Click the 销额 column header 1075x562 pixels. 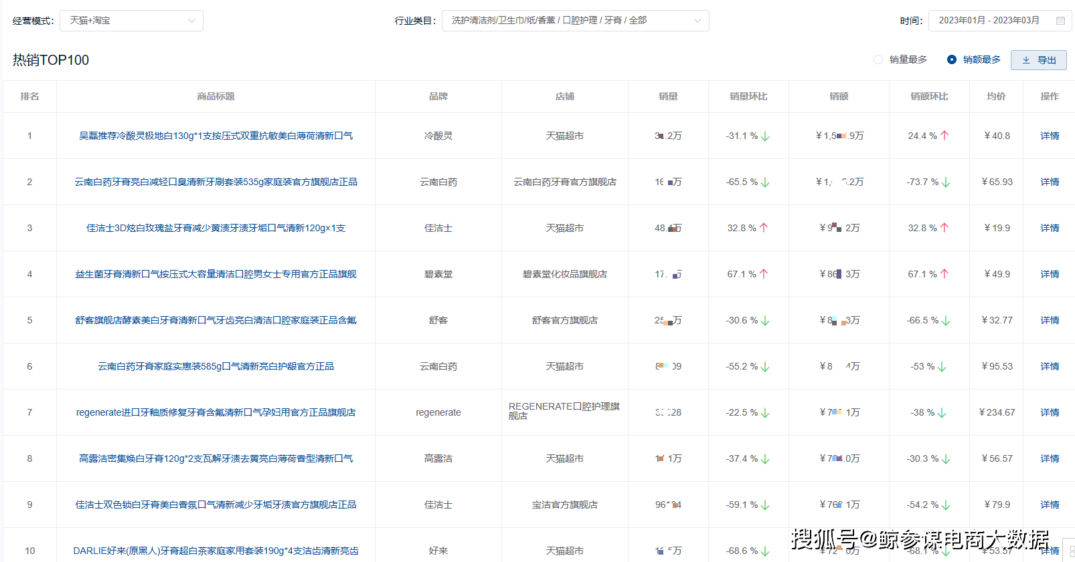pos(839,96)
